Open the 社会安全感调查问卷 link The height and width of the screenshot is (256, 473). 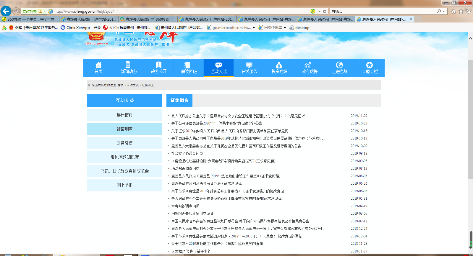point(187,153)
